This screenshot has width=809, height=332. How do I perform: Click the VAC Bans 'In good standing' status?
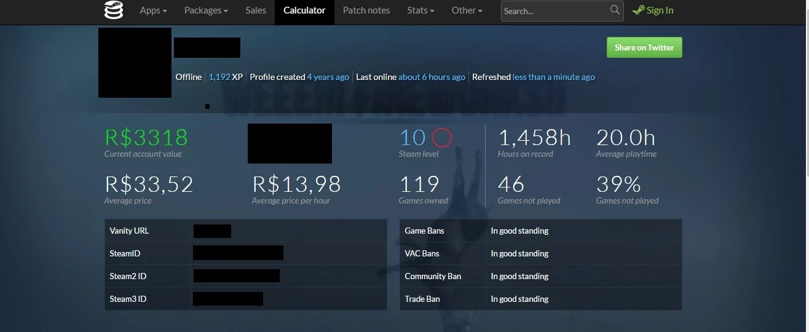click(519, 253)
